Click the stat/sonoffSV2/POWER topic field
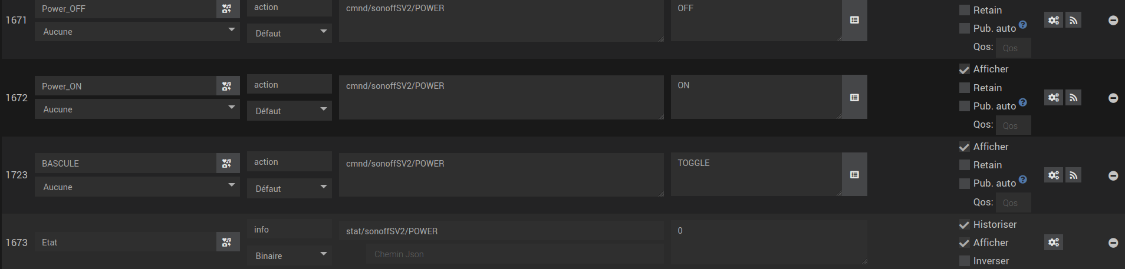 (501, 231)
